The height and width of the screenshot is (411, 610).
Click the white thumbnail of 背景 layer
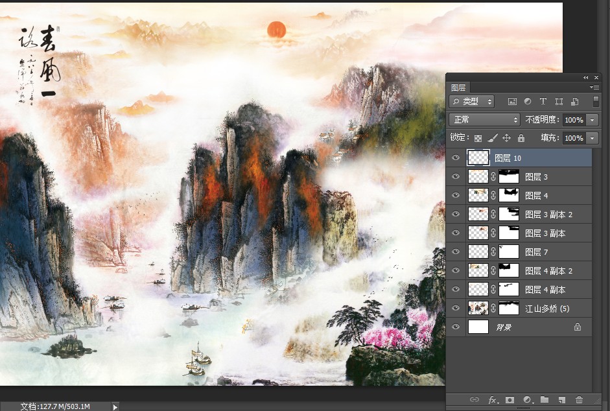pyautogui.click(x=478, y=327)
